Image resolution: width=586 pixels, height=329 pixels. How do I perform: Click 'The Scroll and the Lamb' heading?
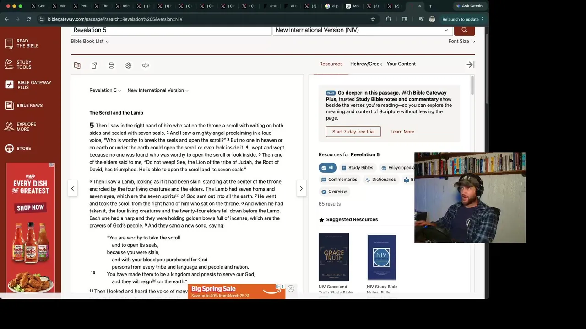116,113
